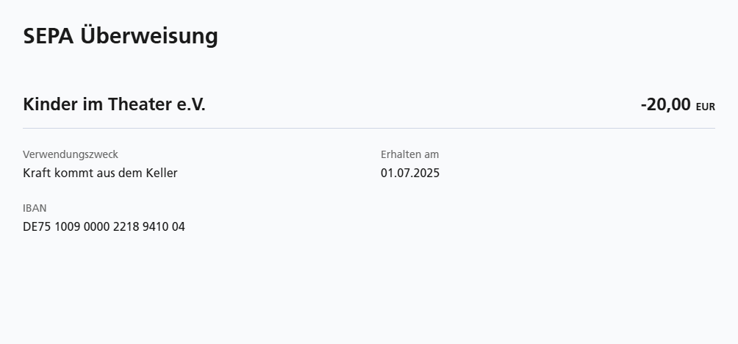Click the "Verwendungszweck" field label

71,154
